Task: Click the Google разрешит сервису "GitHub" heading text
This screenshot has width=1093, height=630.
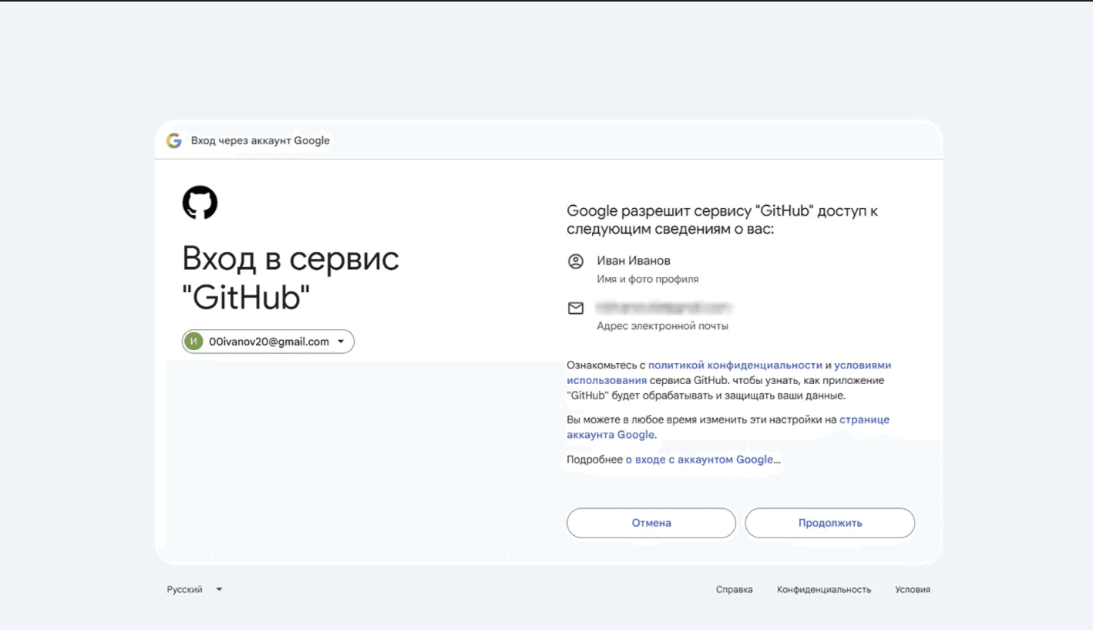Action: point(722,220)
